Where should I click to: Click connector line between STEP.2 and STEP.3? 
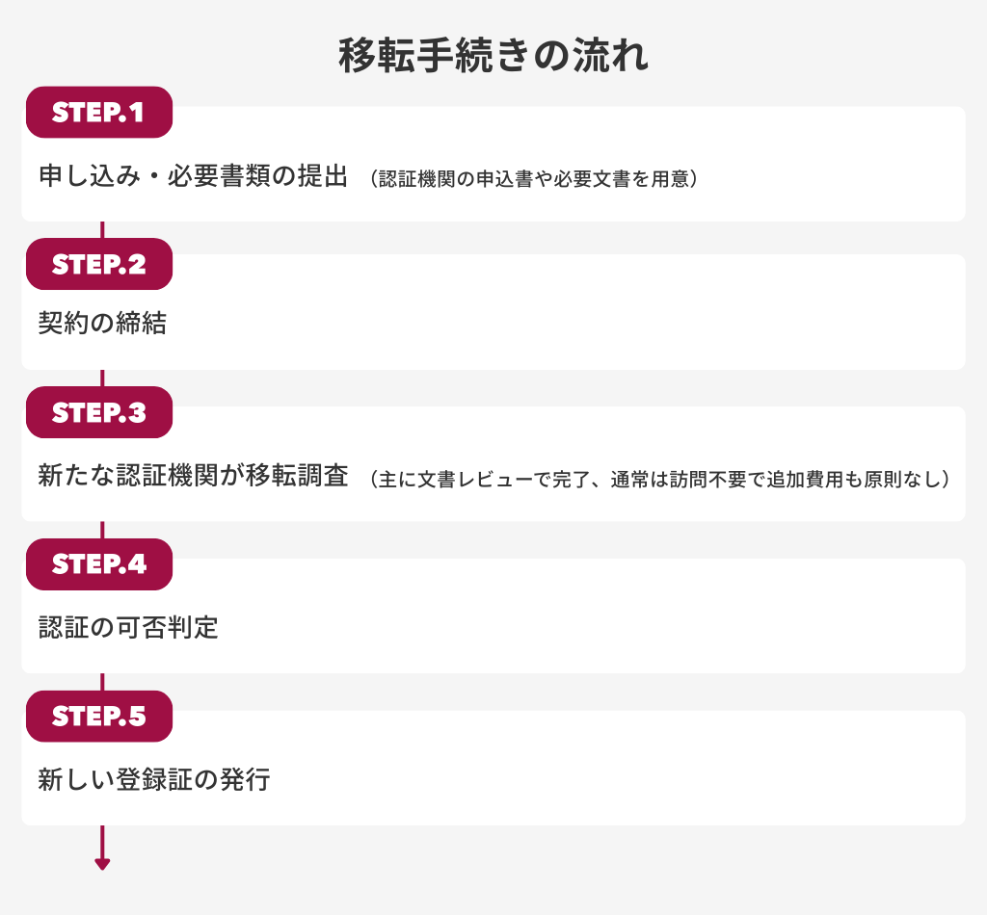[x=102, y=378]
